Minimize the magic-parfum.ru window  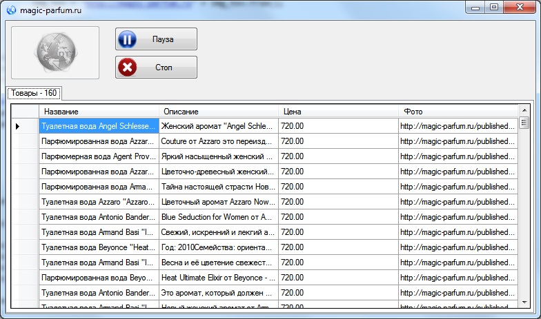click(475, 7)
